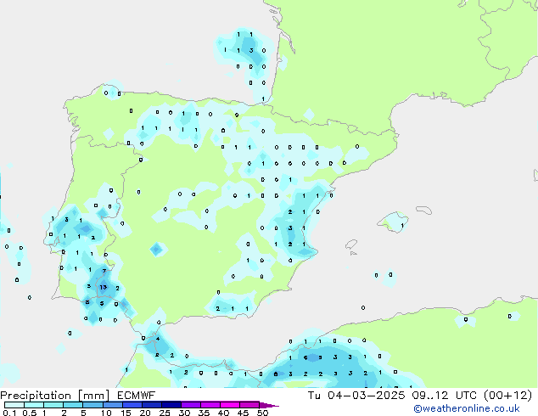Click the legend tick label "30"
The height and width of the screenshot is (416, 538).
[x=184, y=413]
